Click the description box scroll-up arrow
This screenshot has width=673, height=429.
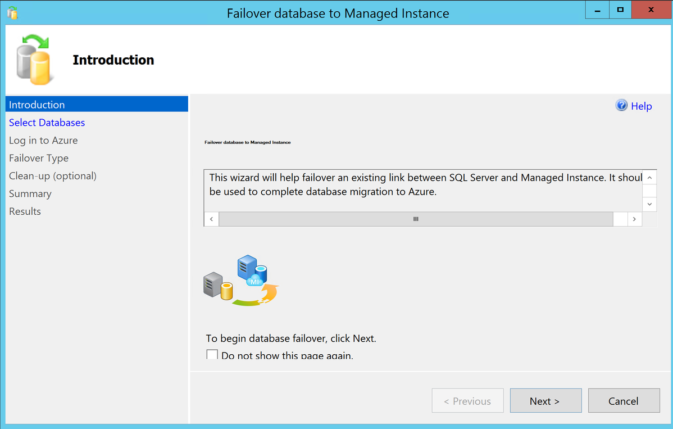click(x=649, y=177)
